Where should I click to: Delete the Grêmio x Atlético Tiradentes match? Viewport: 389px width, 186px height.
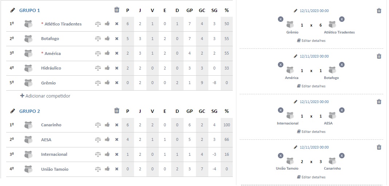(379, 11)
